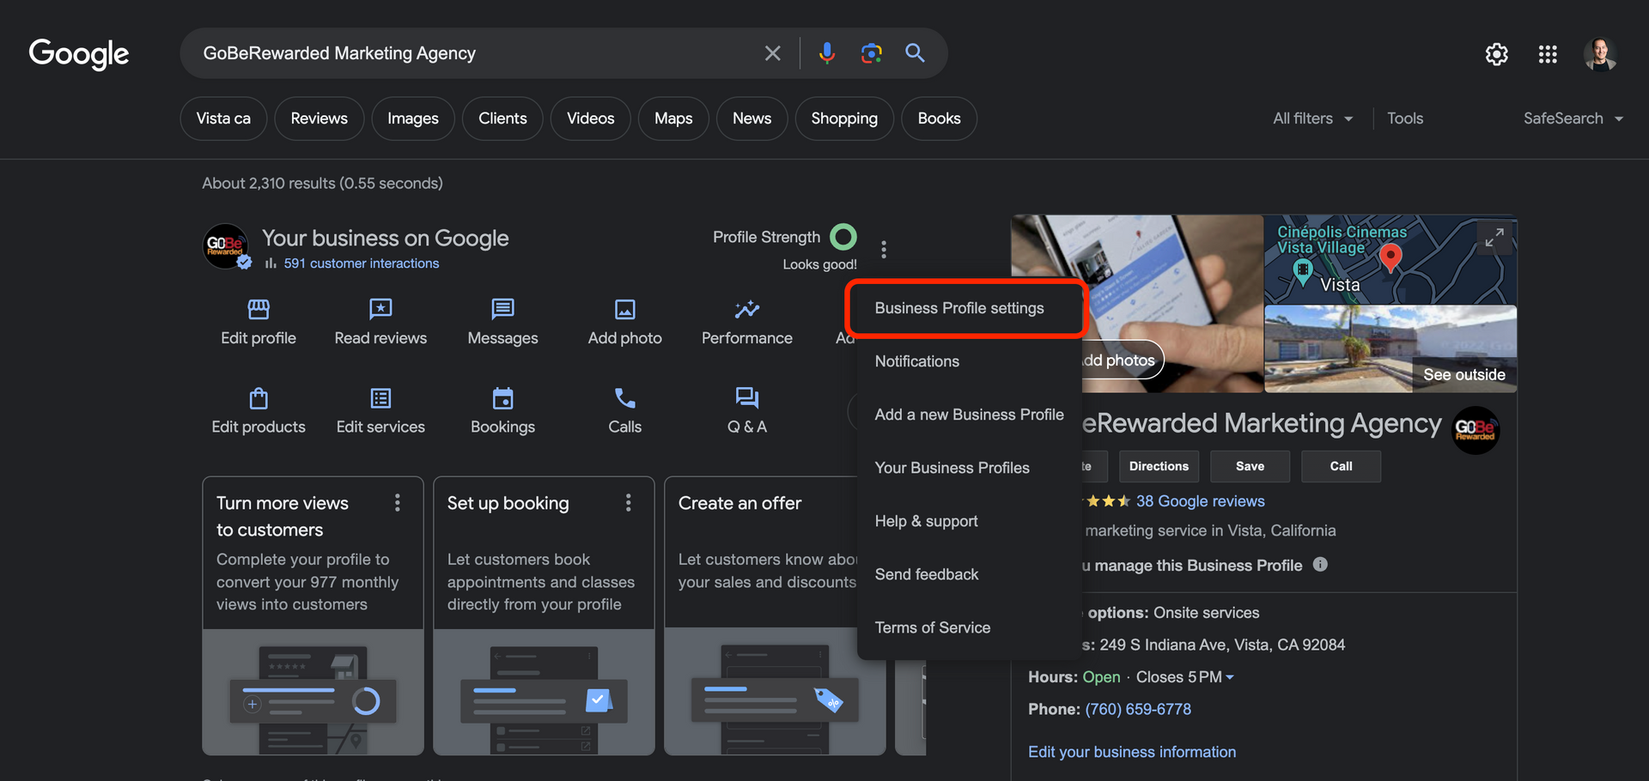Switch to the Maps tab

point(673,118)
